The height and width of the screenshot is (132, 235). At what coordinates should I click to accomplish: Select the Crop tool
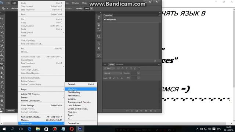tap(2, 36)
